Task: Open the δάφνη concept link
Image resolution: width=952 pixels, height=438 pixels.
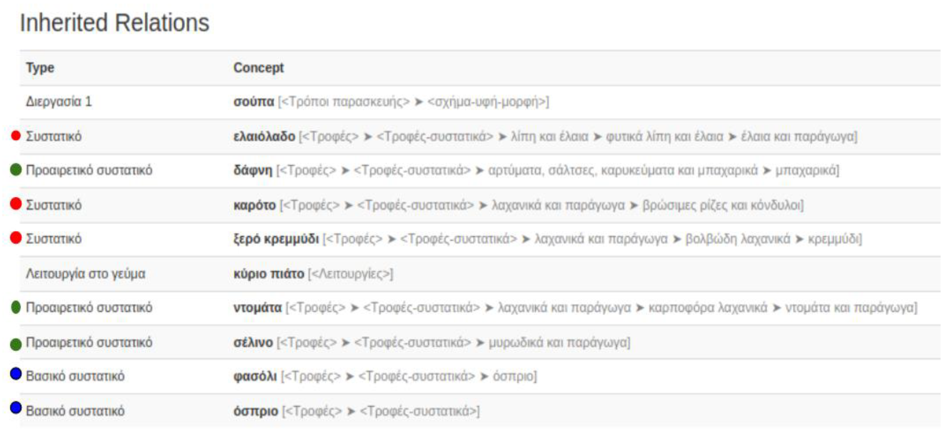Action: pyautogui.click(x=253, y=170)
